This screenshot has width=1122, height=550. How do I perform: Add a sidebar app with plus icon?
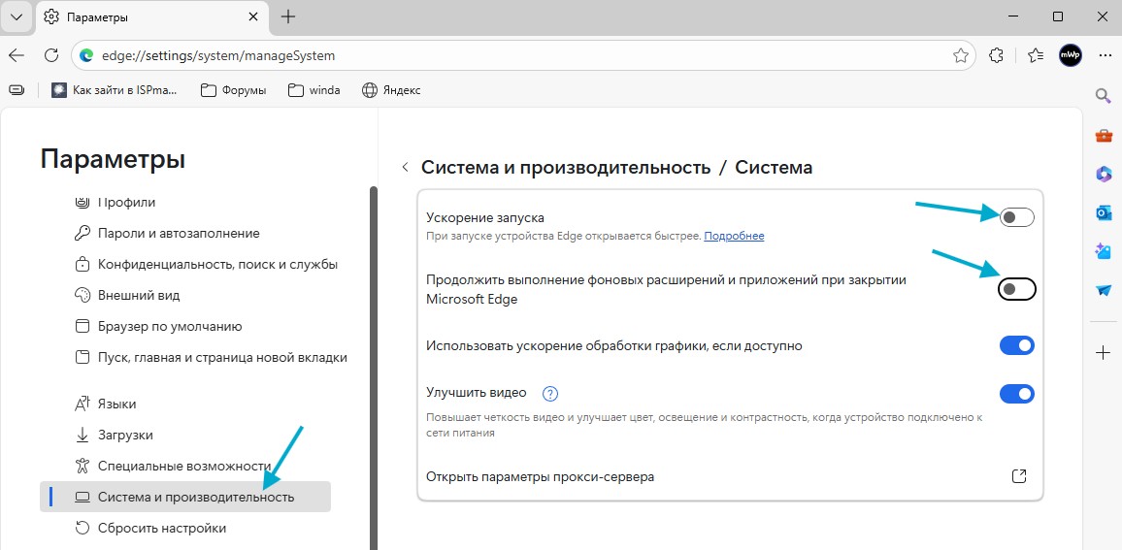coord(1103,352)
